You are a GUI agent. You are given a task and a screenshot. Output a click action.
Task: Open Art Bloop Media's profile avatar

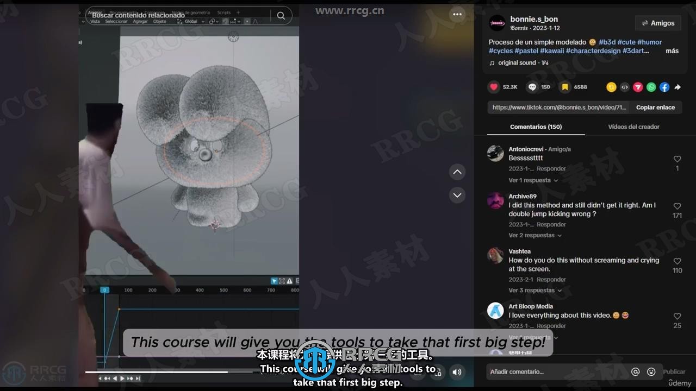coord(495,311)
